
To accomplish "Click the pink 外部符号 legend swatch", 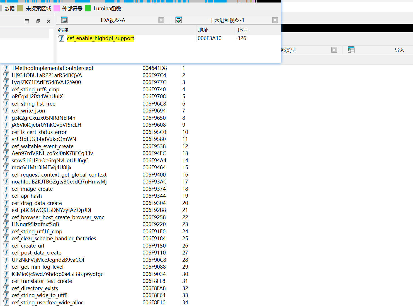I will [57, 8].
